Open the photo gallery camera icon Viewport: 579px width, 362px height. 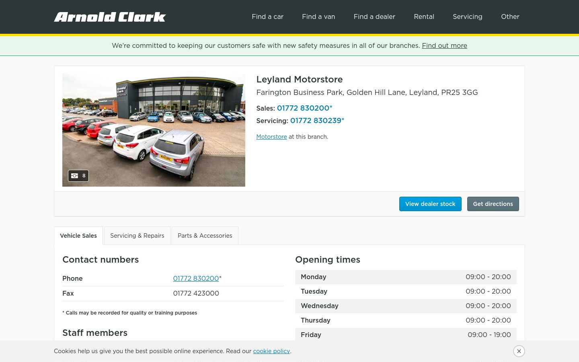click(78, 176)
